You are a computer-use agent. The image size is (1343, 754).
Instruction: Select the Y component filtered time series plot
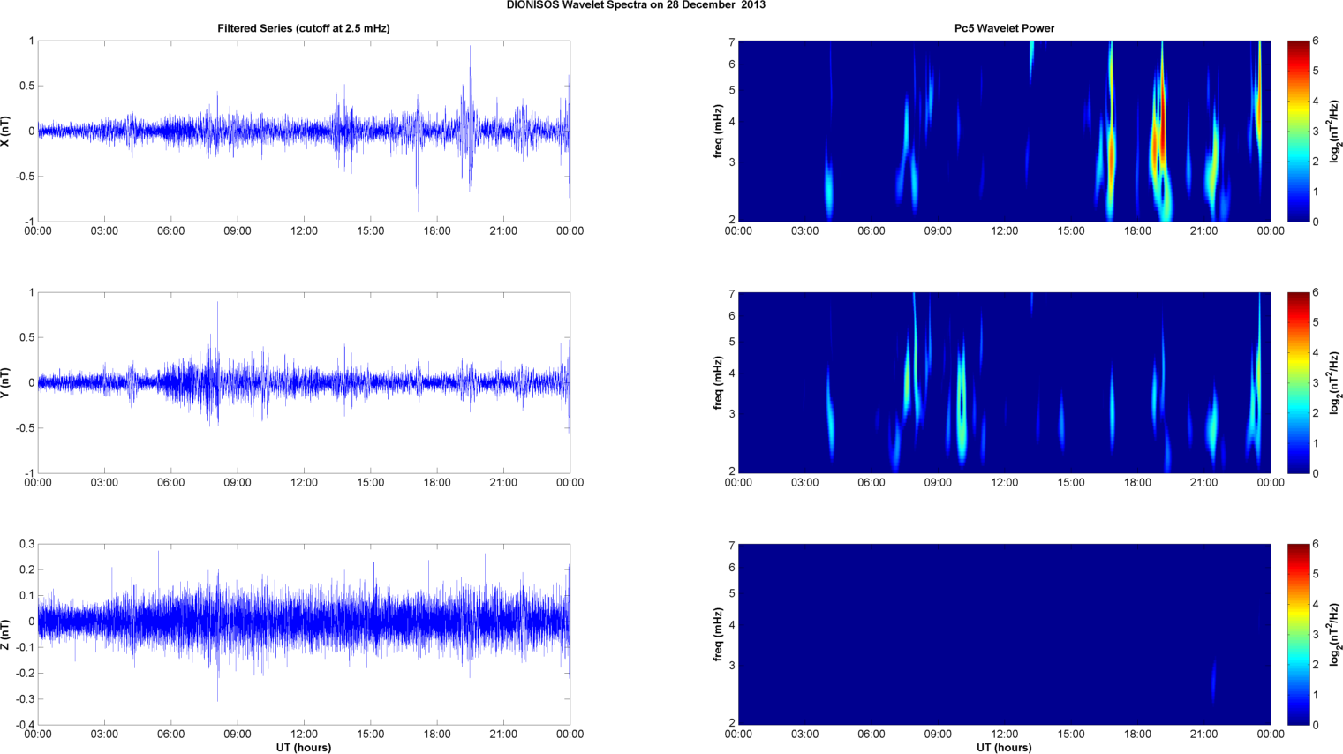(x=304, y=383)
